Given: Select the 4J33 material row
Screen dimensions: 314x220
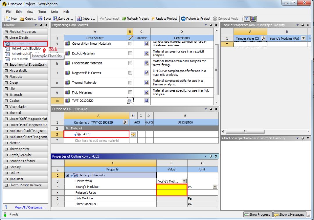Looking at the screenshot, I should pyautogui.click(x=96, y=134).
